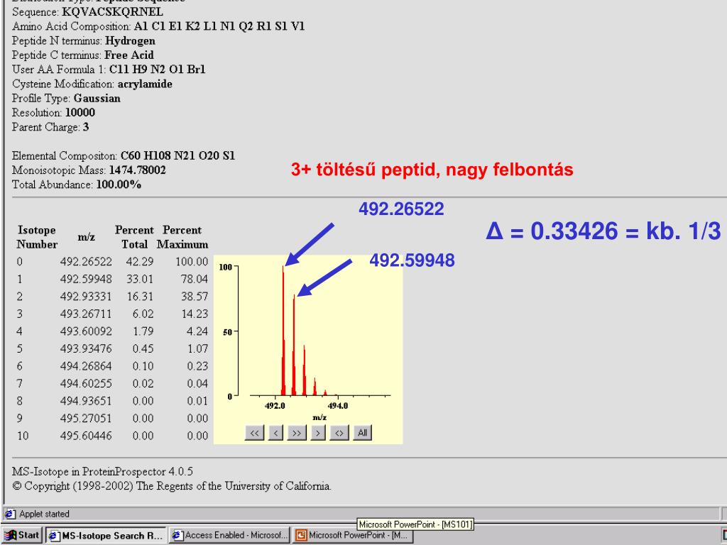Viewport: 727px width, 545px height.
Task: Click the 'Isotope Number' column header
Action: pyautogui.click(x=37, y=237)
